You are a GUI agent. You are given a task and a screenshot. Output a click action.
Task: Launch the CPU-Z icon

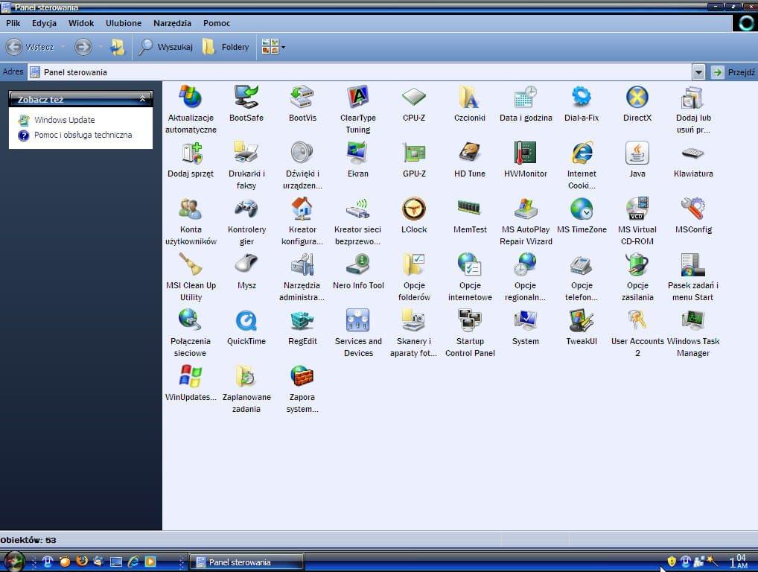click(414, 104)
